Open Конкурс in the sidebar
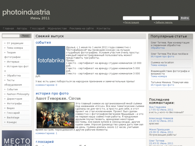 point(12,122)
